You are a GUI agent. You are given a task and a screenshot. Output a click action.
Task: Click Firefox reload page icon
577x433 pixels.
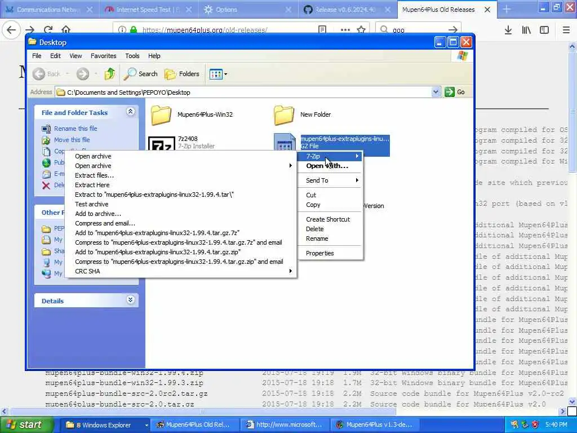tap(48, 29)
